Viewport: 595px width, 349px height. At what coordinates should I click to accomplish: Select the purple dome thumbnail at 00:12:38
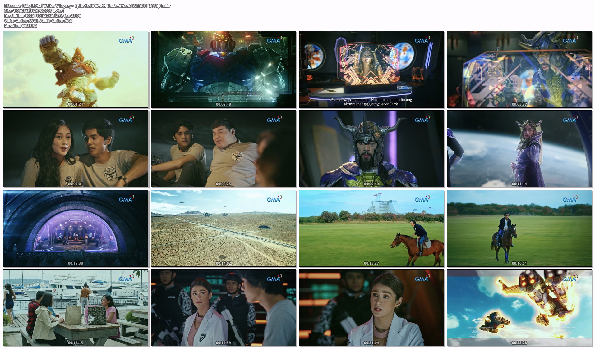pyautogui.click(x=76, y=228)
